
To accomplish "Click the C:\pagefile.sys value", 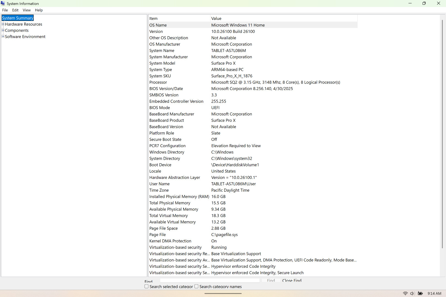I will (x=224, y=235).
